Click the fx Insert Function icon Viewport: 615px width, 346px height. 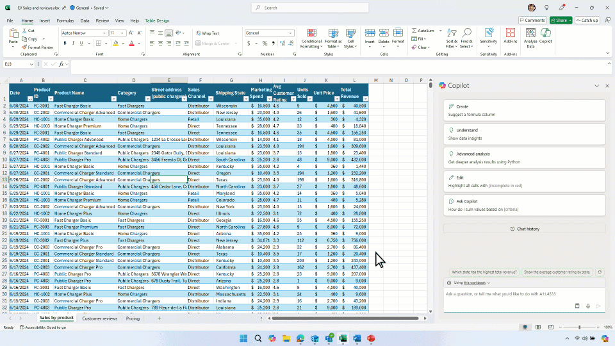click(62, 64)
